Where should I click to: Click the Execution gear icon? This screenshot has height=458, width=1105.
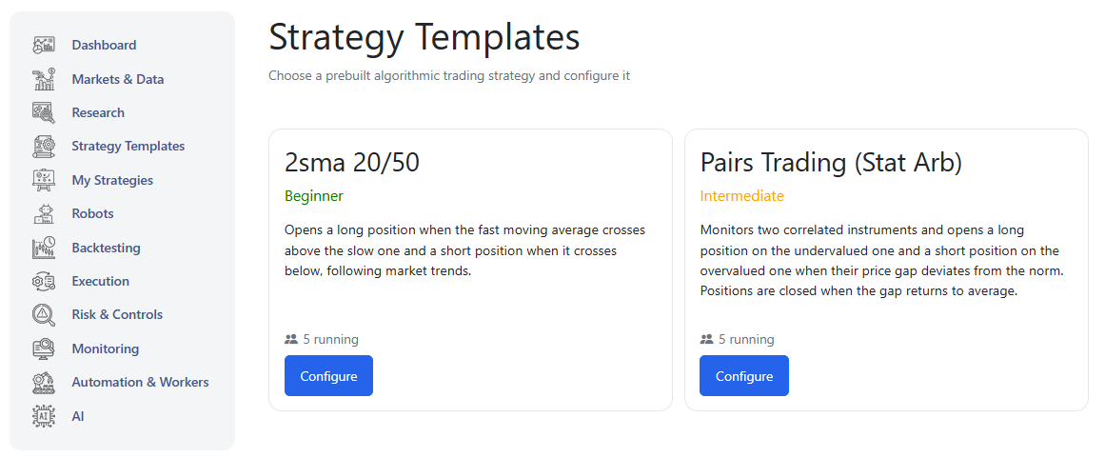point(44,281)
